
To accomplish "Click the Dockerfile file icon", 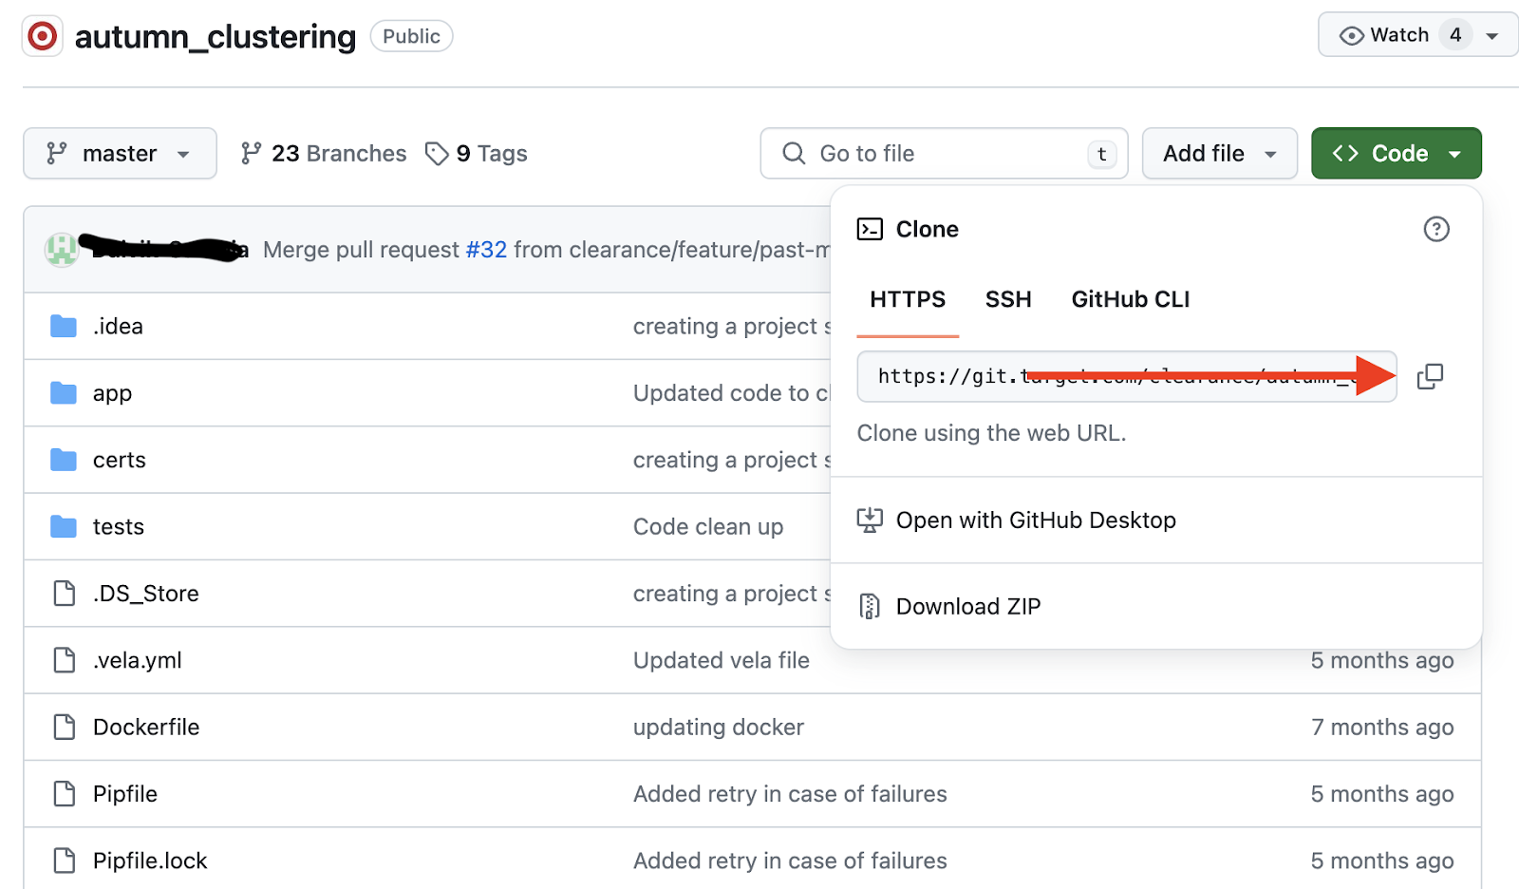I will [64, 727].
